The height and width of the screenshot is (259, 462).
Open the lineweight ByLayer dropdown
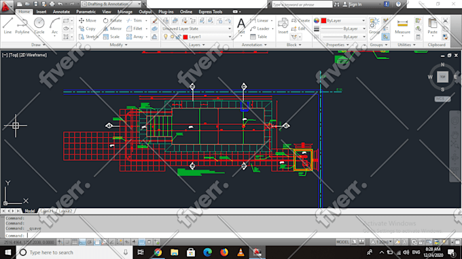click(x=343, y=28)
